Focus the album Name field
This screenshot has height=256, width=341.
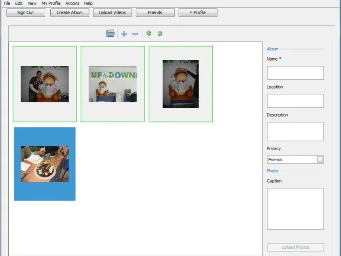[x=295, y=73]
